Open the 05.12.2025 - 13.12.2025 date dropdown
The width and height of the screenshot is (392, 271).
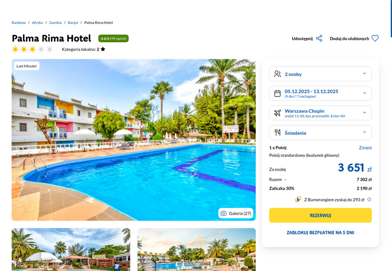320,94
